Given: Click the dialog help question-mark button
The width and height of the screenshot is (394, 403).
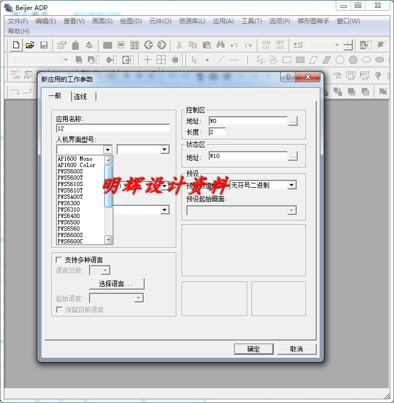Looking at the screenshot, I should coord(288,77).
